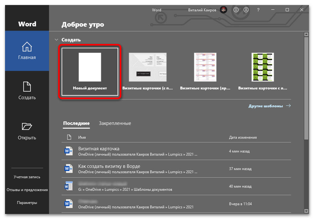Open help with the question mark icon

pos(258,10)
